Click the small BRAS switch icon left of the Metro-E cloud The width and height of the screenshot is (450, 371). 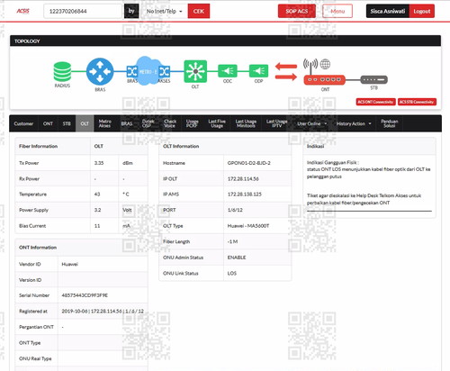[x=131, y=72]
